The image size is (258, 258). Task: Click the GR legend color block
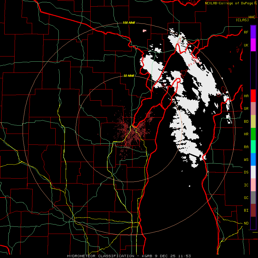click(253, 108)
